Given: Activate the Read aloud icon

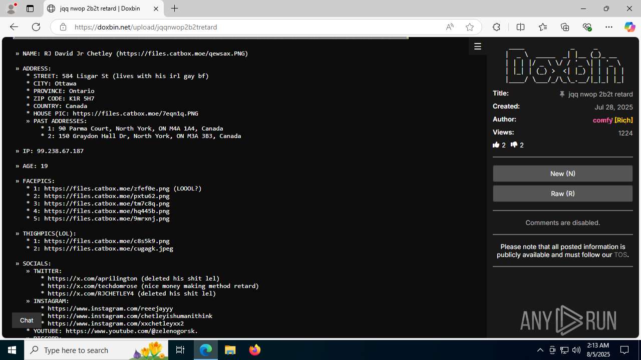Looking at the screenshot, I should [450, 27].
